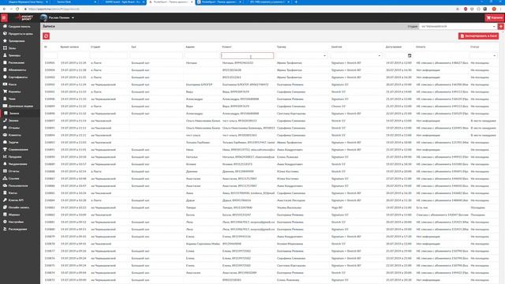Viewport: 505px width, 284px height.
Task: Focus the Админ column filter input
Action: [x=202, y=56]
